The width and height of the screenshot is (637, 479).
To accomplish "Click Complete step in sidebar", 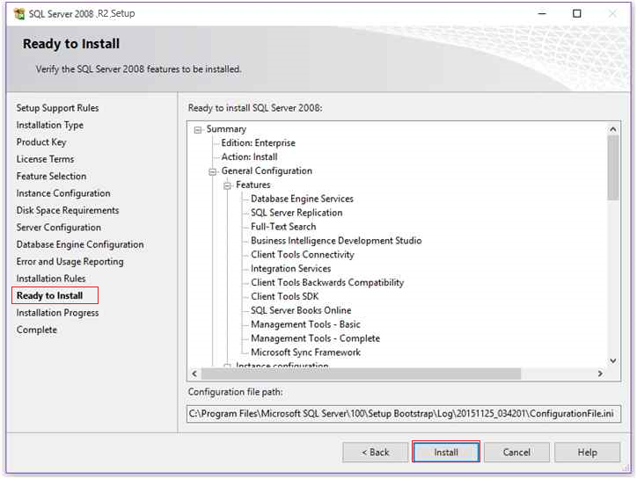I will tap(37, 330).
